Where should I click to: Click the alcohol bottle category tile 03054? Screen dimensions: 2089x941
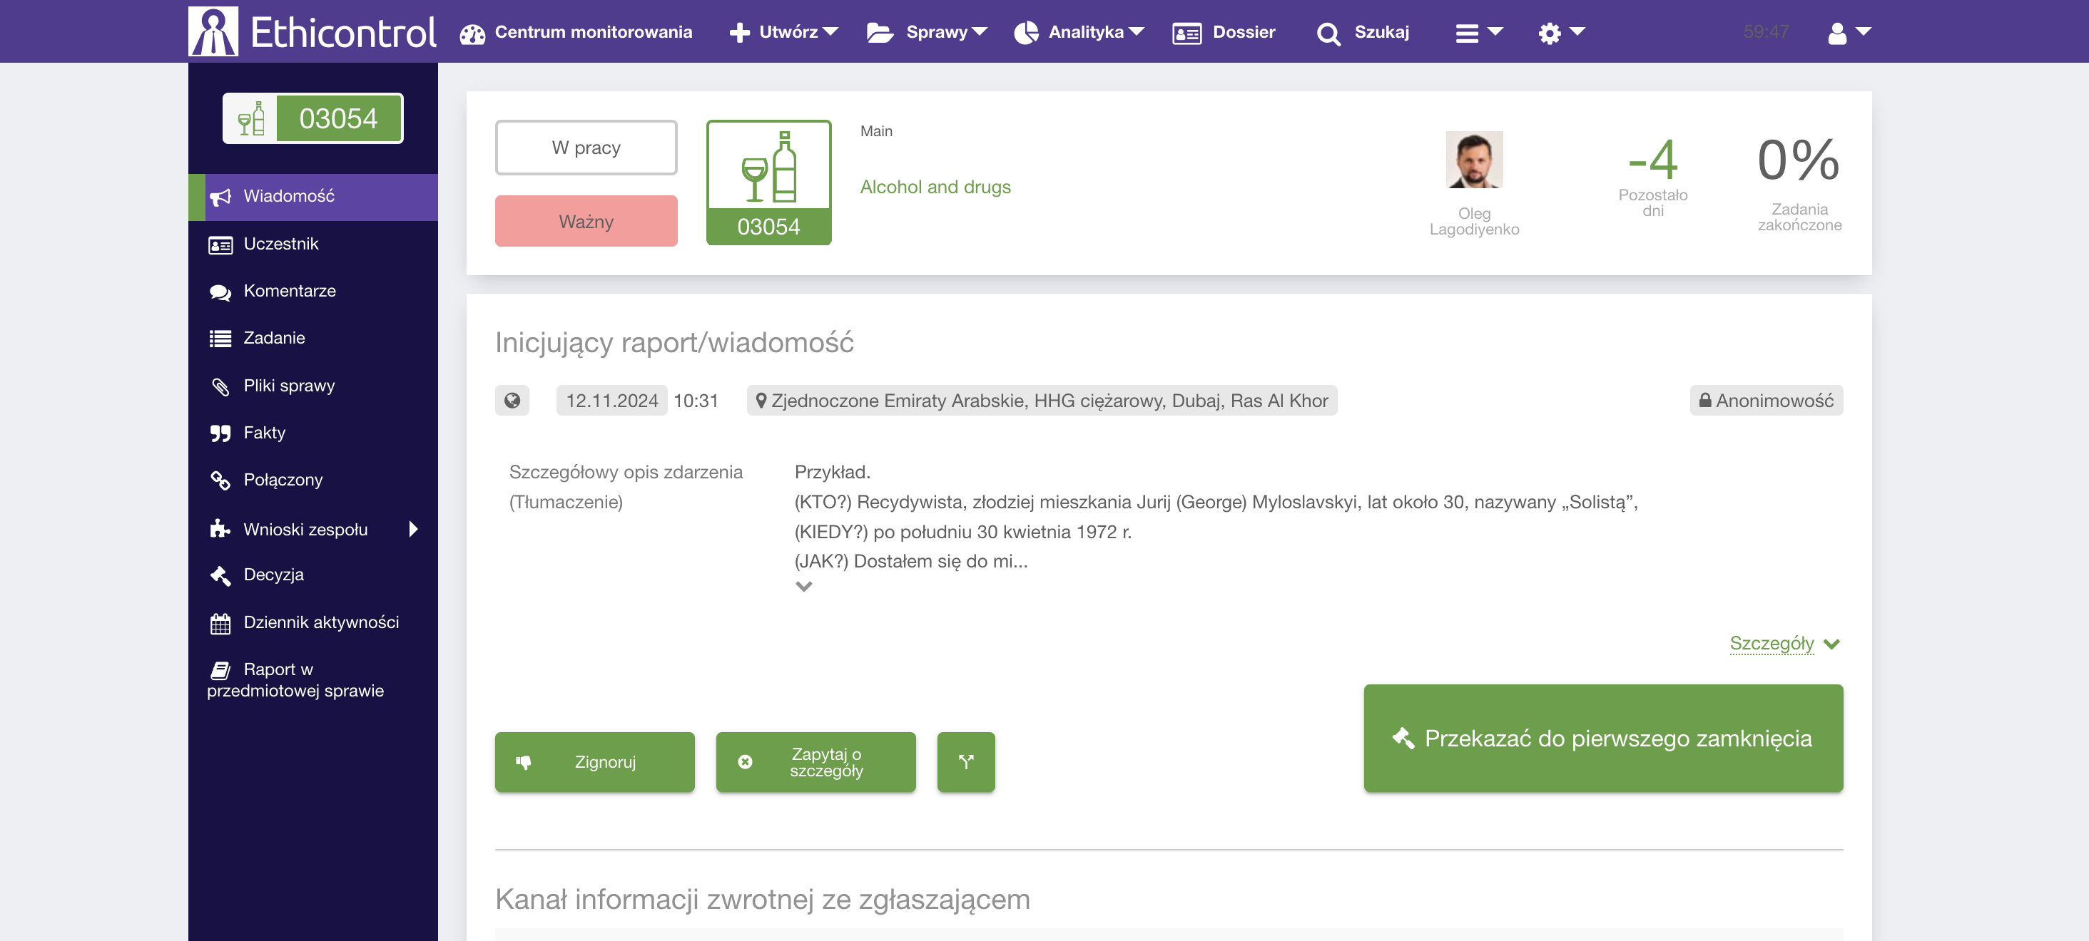768,182
